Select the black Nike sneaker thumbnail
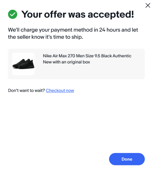 [23, 64]
